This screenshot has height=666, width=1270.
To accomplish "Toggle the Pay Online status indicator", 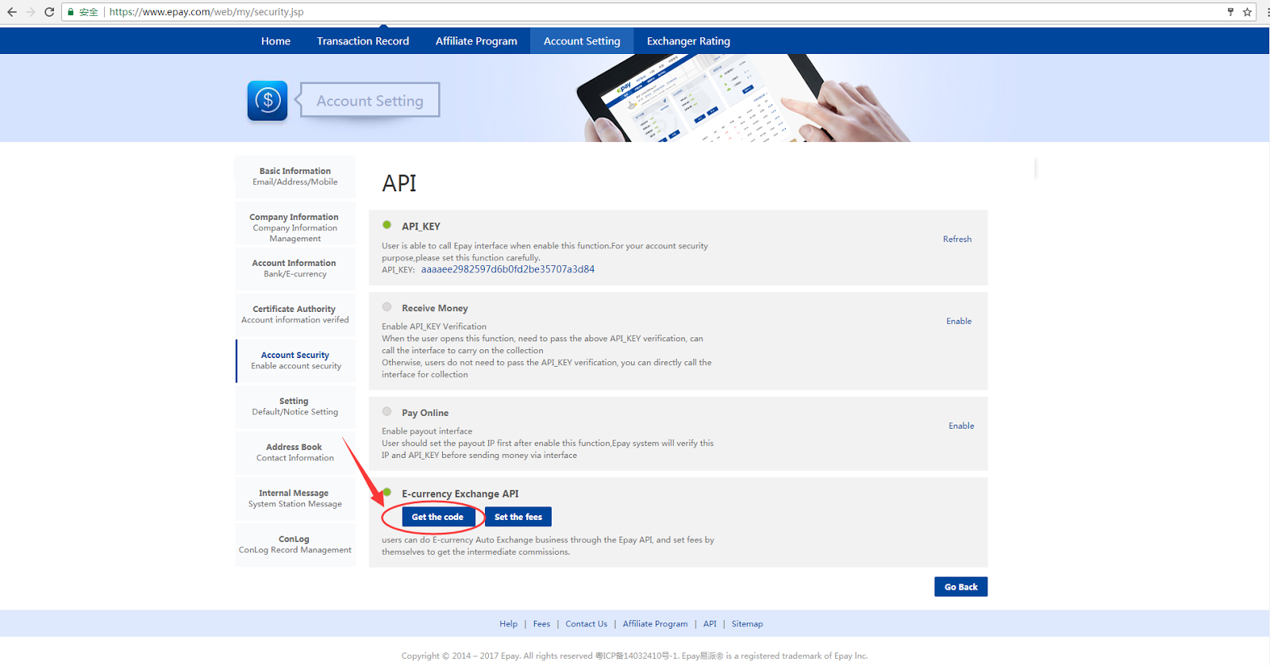I will coord(387,412).
